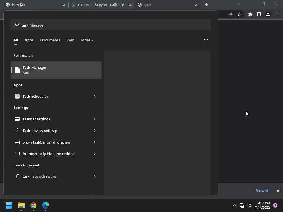Open Automatically hide the taskbar setting
The height and width of the screenshot is (212, 283).
[x=56, y=154]
